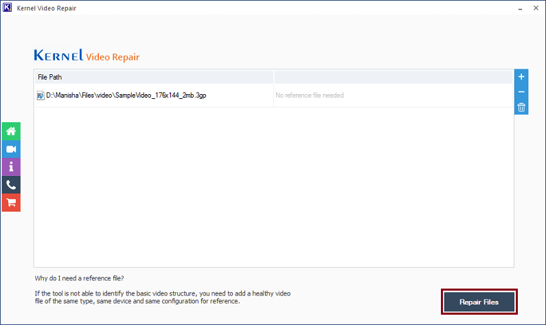Image resolution: width=546 pixels, height=325 pixels.
Task: Click the 'No reference file needed' cell
Action: click(x=310, y=96)
